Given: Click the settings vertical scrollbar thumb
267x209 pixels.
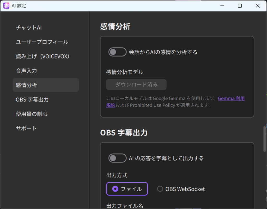Looking at the screenshot, I should (x=264, y=139).
